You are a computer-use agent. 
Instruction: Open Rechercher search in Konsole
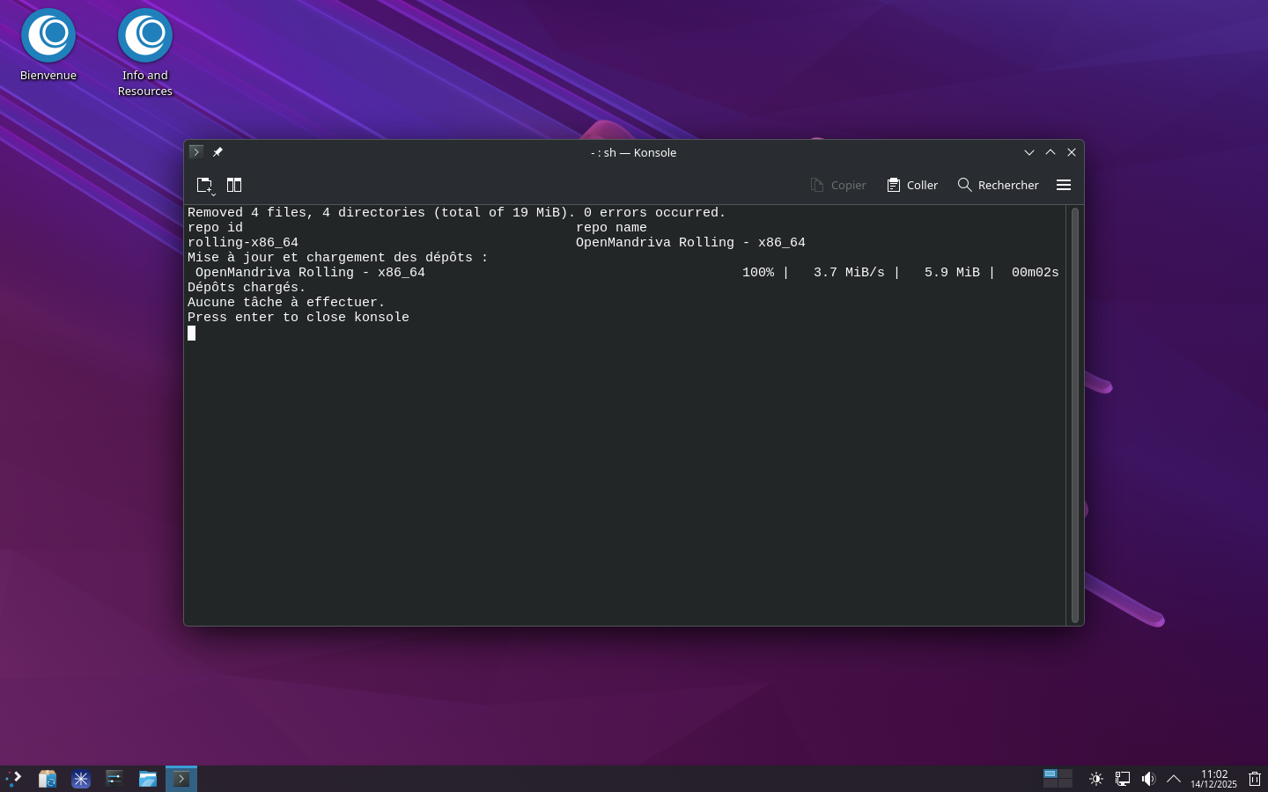point(998,185)
